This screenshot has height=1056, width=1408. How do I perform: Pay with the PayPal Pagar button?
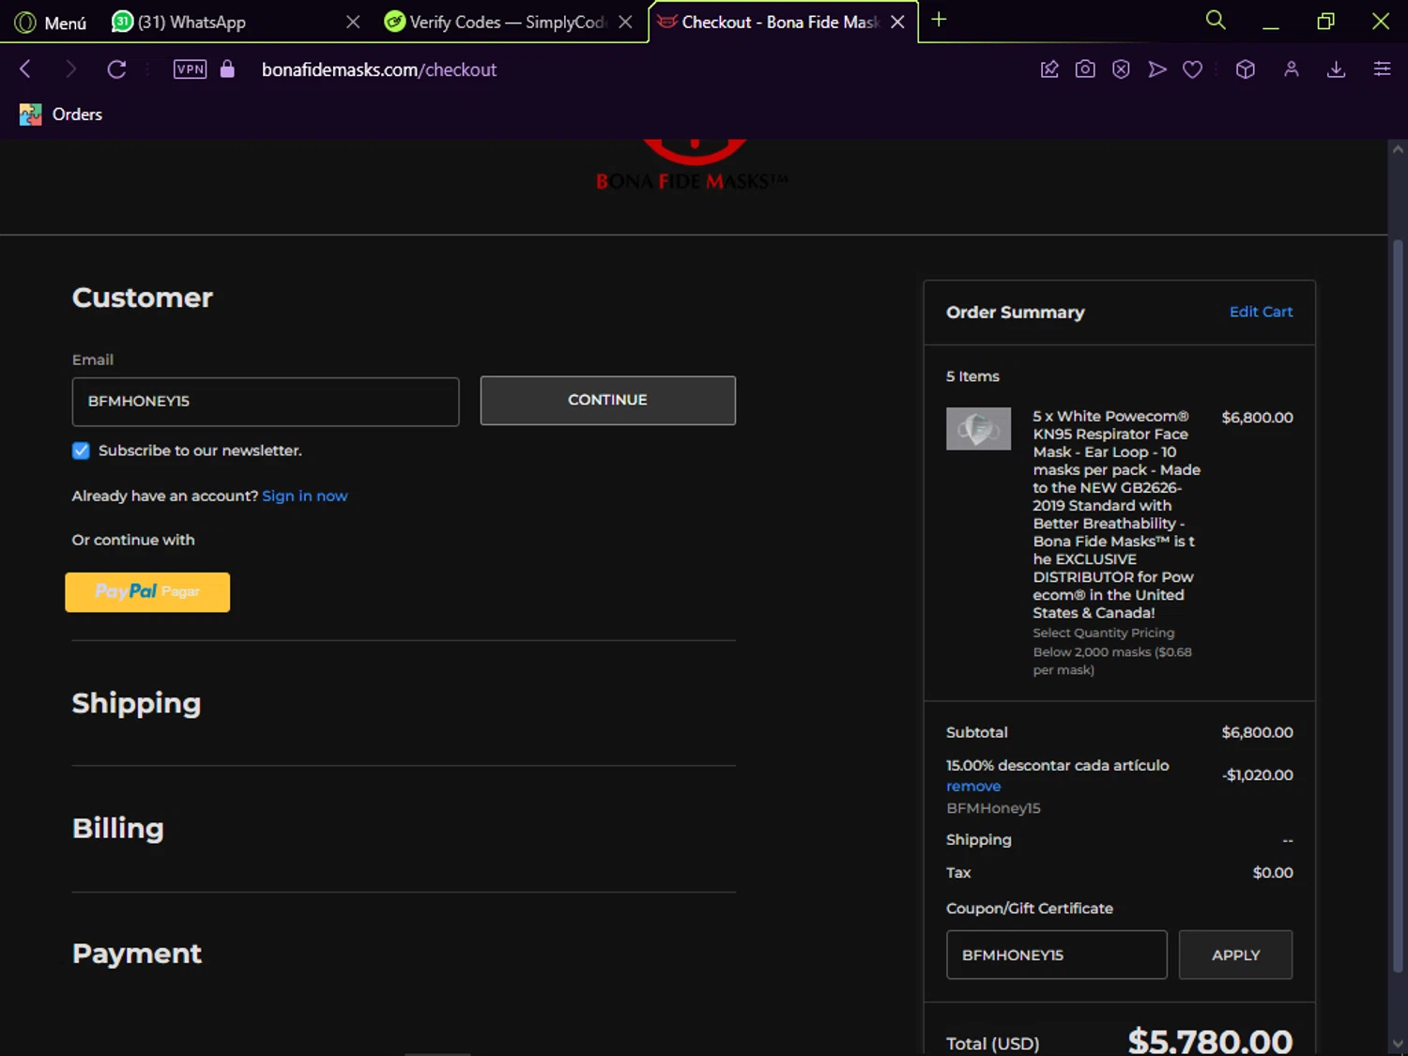(147, 592)
